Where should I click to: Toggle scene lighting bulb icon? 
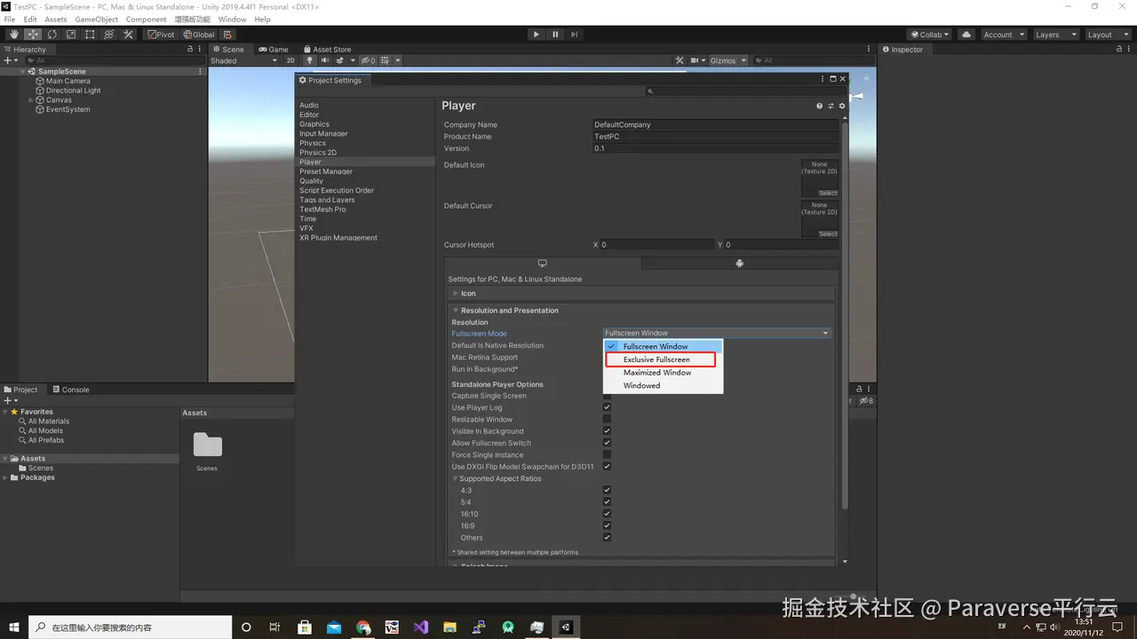(x=309, y=60)
